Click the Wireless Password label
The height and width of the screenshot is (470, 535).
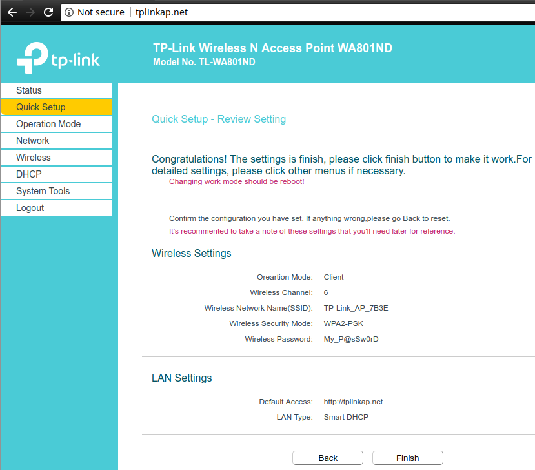(278, 339)
